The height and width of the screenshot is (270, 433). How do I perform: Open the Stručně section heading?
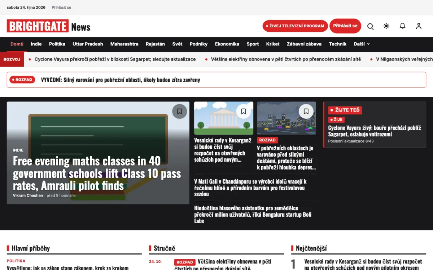[165, 248]
